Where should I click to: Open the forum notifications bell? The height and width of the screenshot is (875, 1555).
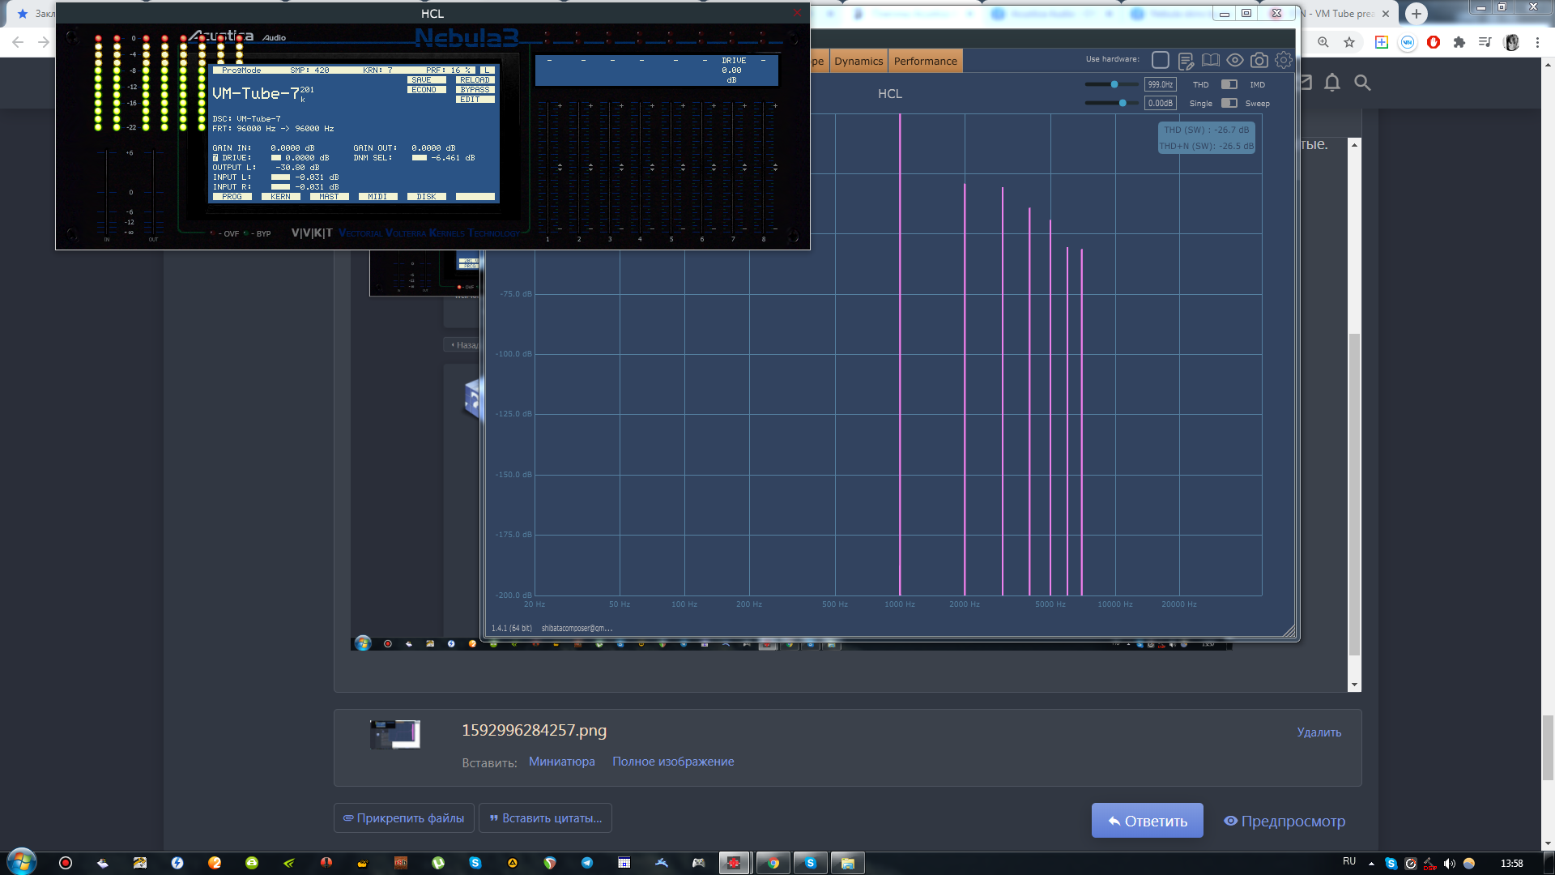click(x=1332, y=83)
